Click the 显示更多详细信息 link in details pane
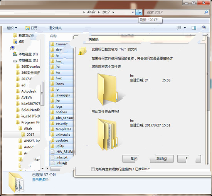 tap(40, 180)
